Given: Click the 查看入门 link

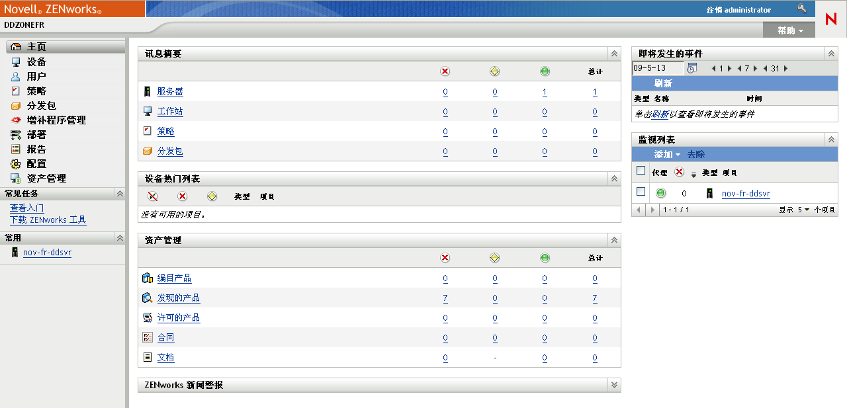Looking at the screenshot, I should click(x=26, y=208).
